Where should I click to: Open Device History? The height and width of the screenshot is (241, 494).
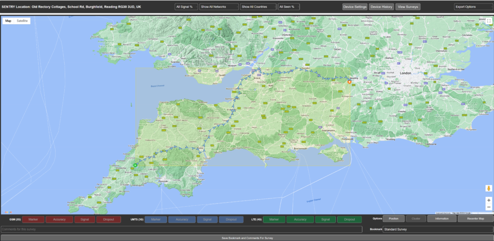click(381, 7)
